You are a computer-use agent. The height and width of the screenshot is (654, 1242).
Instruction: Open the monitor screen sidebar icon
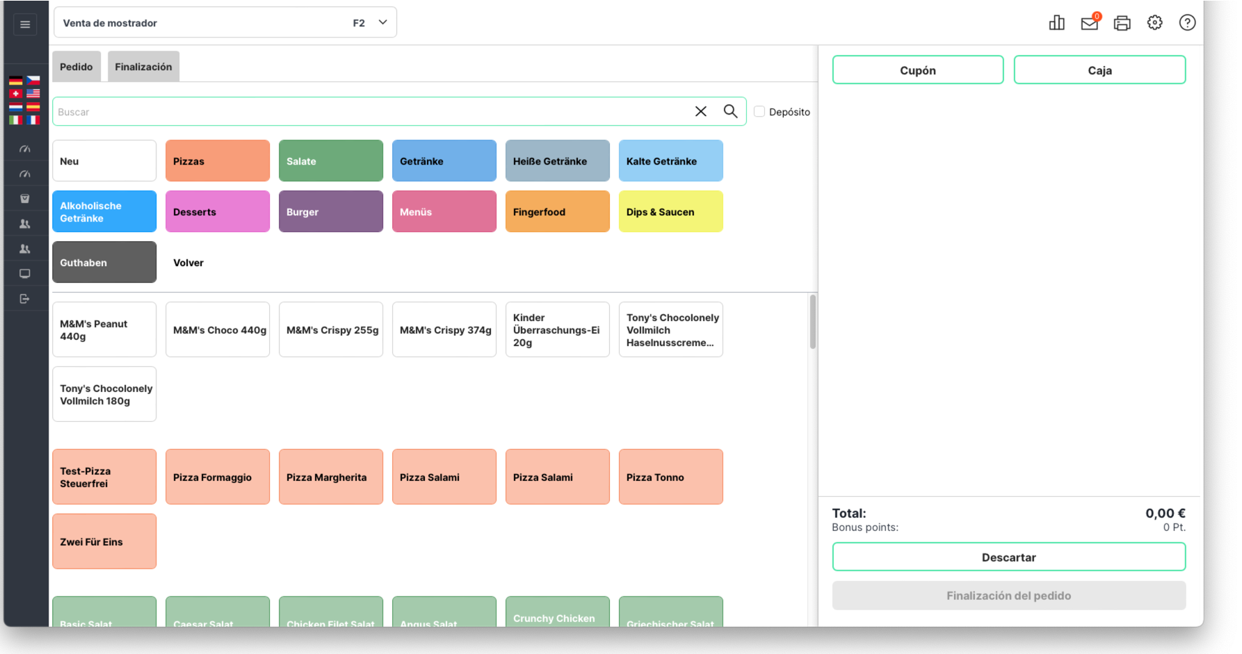point(25,274)
